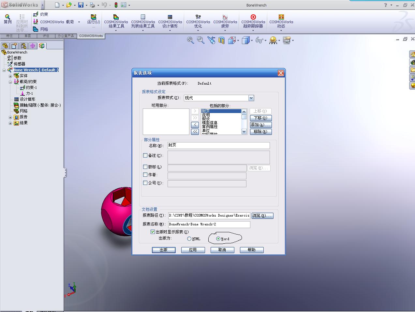Image resolution: width=415 pixels, height=312 pixels.
Task: Click the Apply Scene sphere icon
Action: coord(273,40)
